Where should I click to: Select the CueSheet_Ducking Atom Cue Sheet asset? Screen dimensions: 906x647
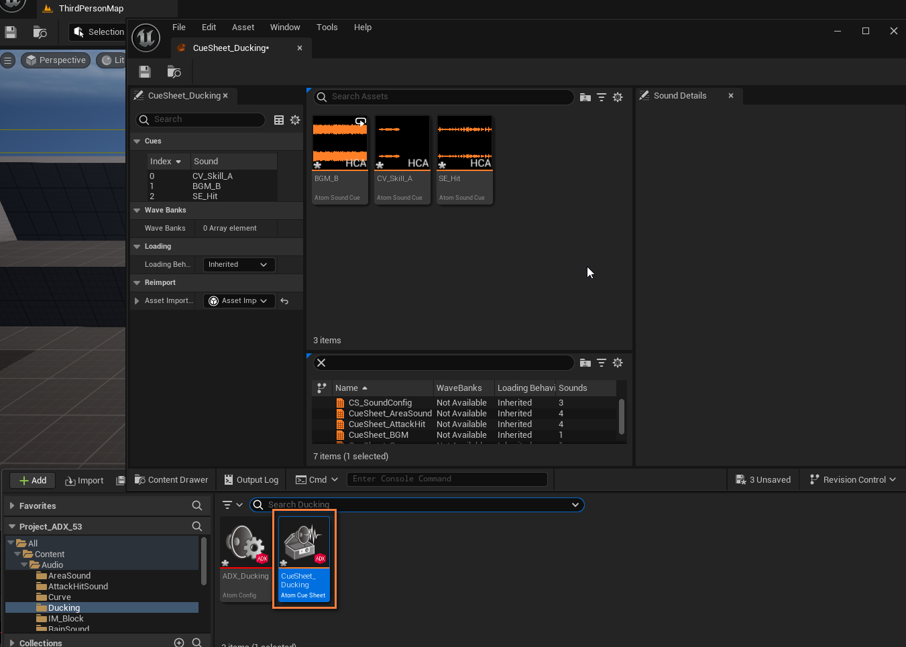[x=304, y=558]
